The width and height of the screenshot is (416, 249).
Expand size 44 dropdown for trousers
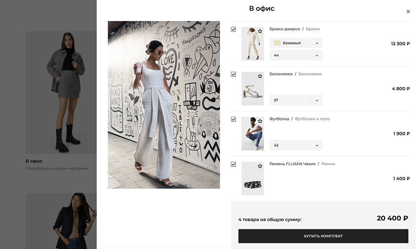(296, 55)
